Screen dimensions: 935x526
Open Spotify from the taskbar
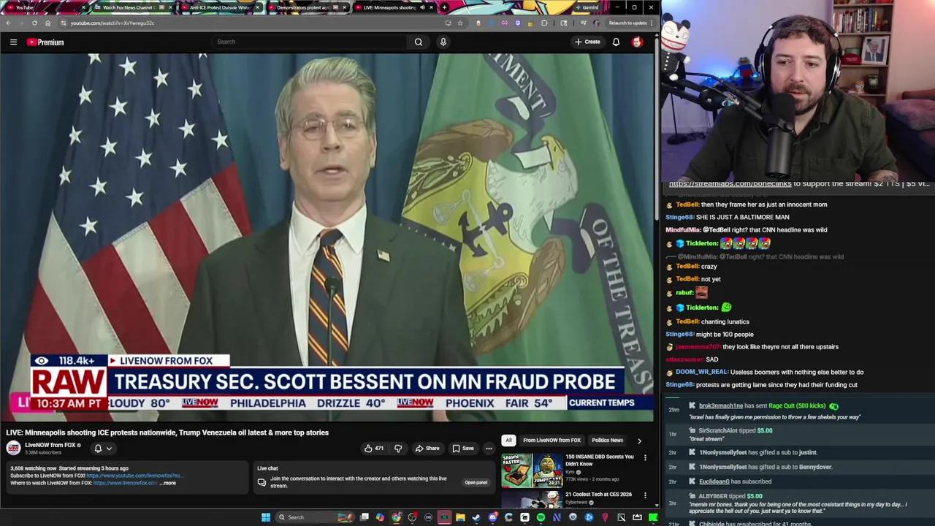pos(541,517)
